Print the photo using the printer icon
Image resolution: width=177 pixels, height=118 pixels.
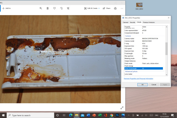click(x=115, y=8)
